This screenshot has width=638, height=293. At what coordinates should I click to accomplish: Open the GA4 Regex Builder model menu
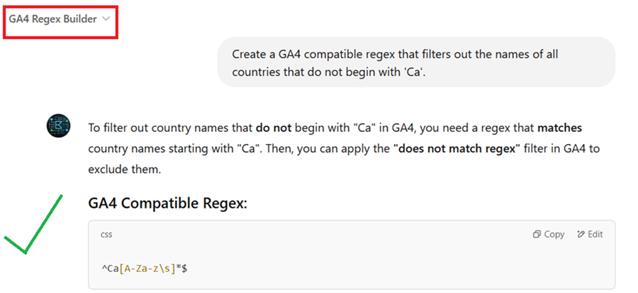tap(52, 19)
